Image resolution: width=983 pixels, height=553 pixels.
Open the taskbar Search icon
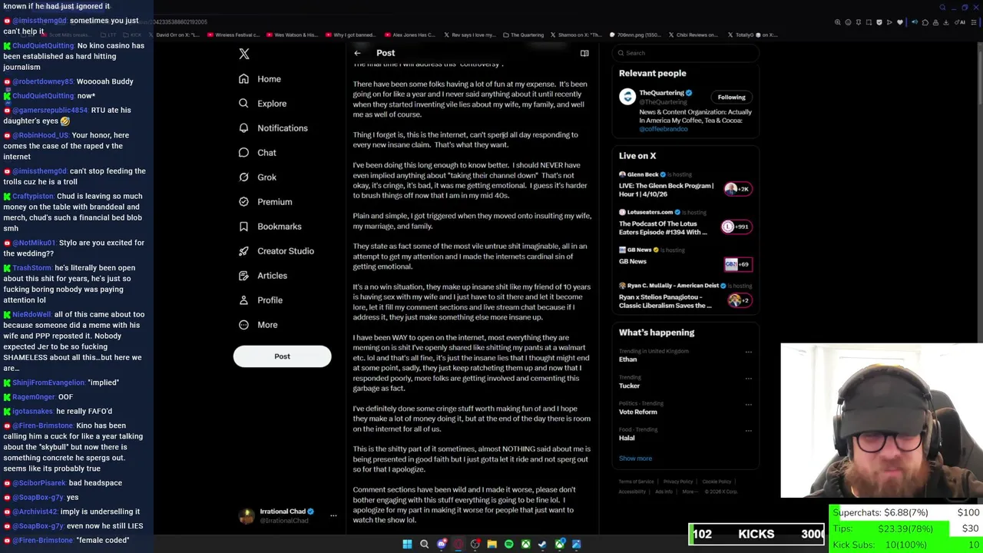(x=424, y=544)
